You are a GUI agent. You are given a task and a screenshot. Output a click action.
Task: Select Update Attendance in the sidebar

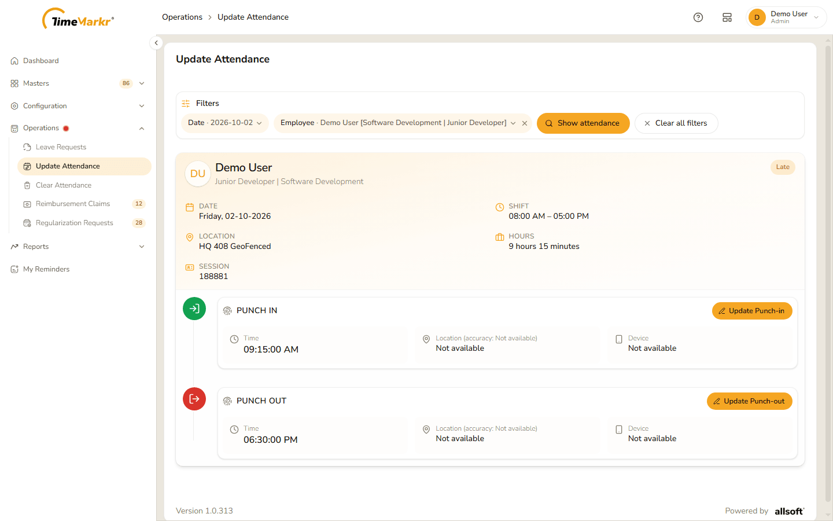pyautogui.click(x=84, y=166)
